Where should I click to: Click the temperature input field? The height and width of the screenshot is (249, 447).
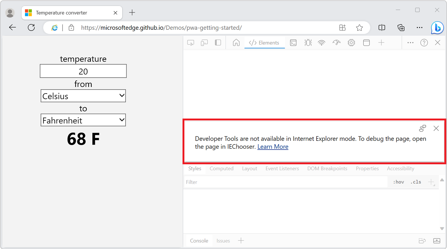coord(83,71)
